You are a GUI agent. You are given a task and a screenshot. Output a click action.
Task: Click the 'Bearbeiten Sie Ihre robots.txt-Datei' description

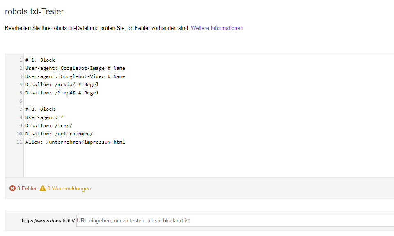click(97, 28)
